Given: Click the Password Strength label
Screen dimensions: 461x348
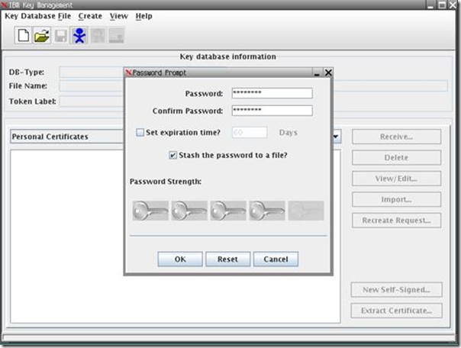Looking at the screenshot, I should (x=166, y=182).
